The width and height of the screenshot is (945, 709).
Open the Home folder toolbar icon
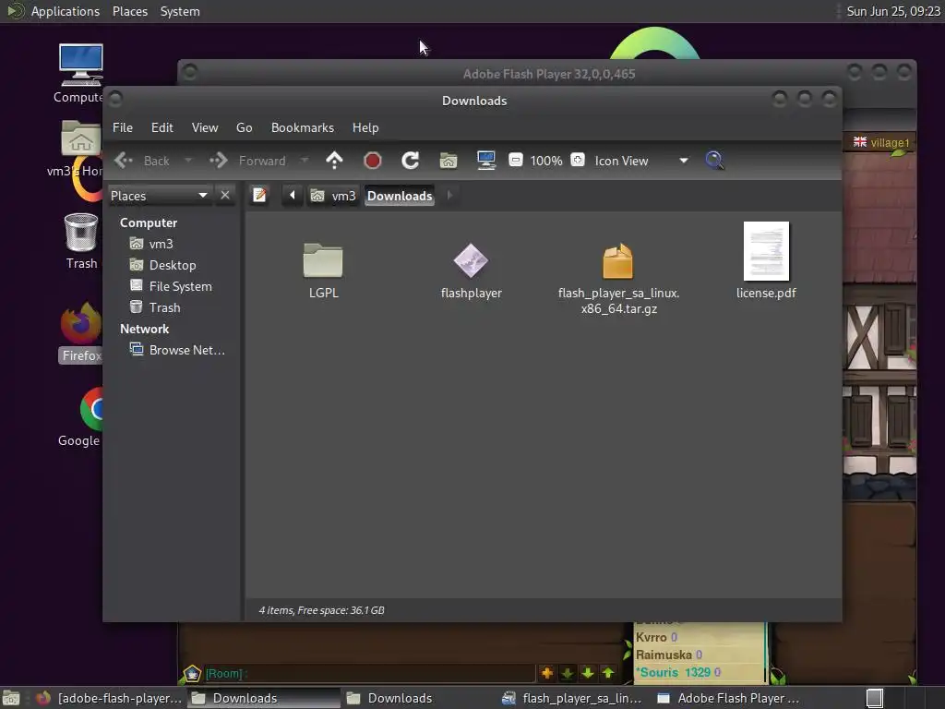pyautogui.click(x=449, y=161)
